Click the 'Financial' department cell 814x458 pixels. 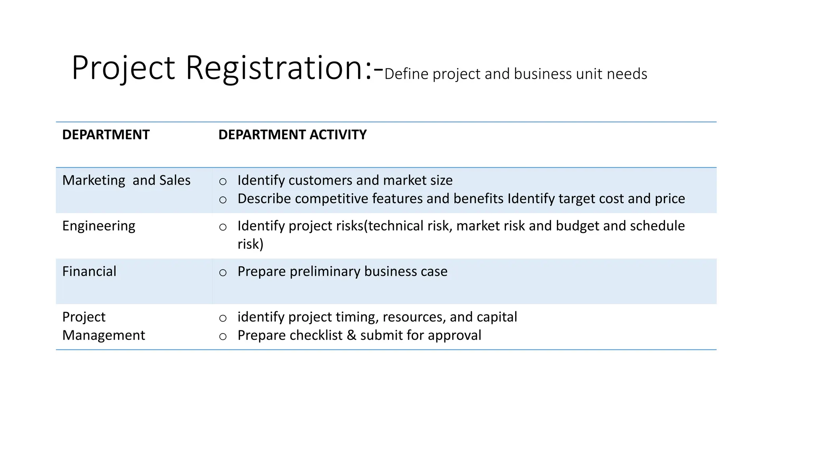point(89,272)
